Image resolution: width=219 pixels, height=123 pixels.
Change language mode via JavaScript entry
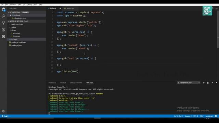pyautogui.click(x=209, y=116)
